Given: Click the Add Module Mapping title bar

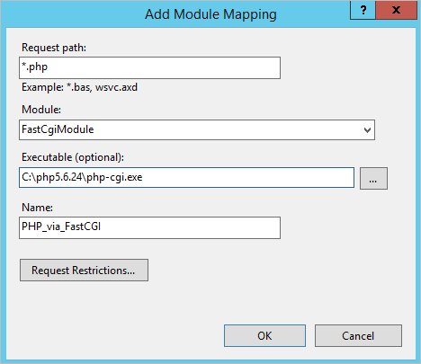Looking at the screenshot, I should point(210,14).
